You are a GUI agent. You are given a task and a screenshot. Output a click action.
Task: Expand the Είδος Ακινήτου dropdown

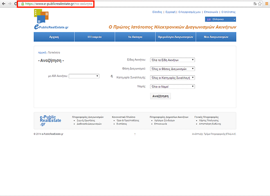pos(172,60)
